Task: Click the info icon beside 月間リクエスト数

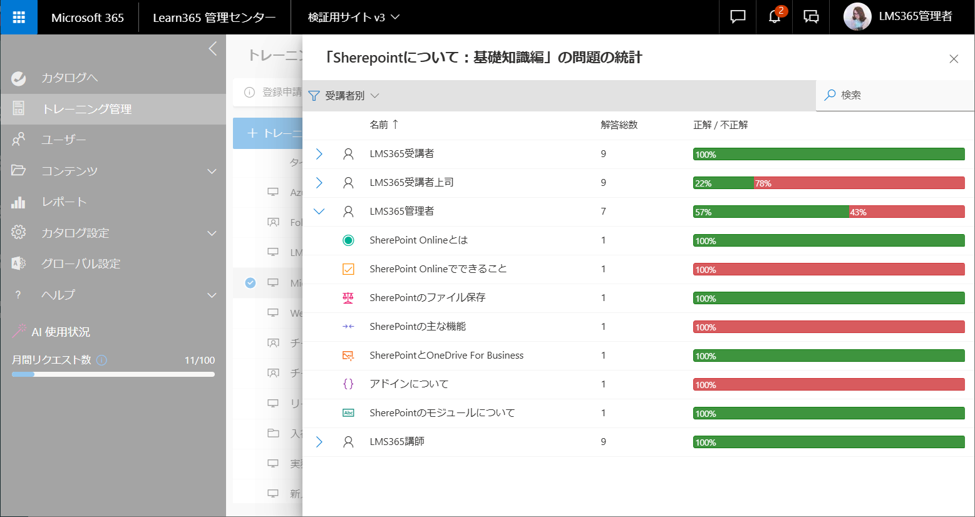Action: tap(102, 360)
